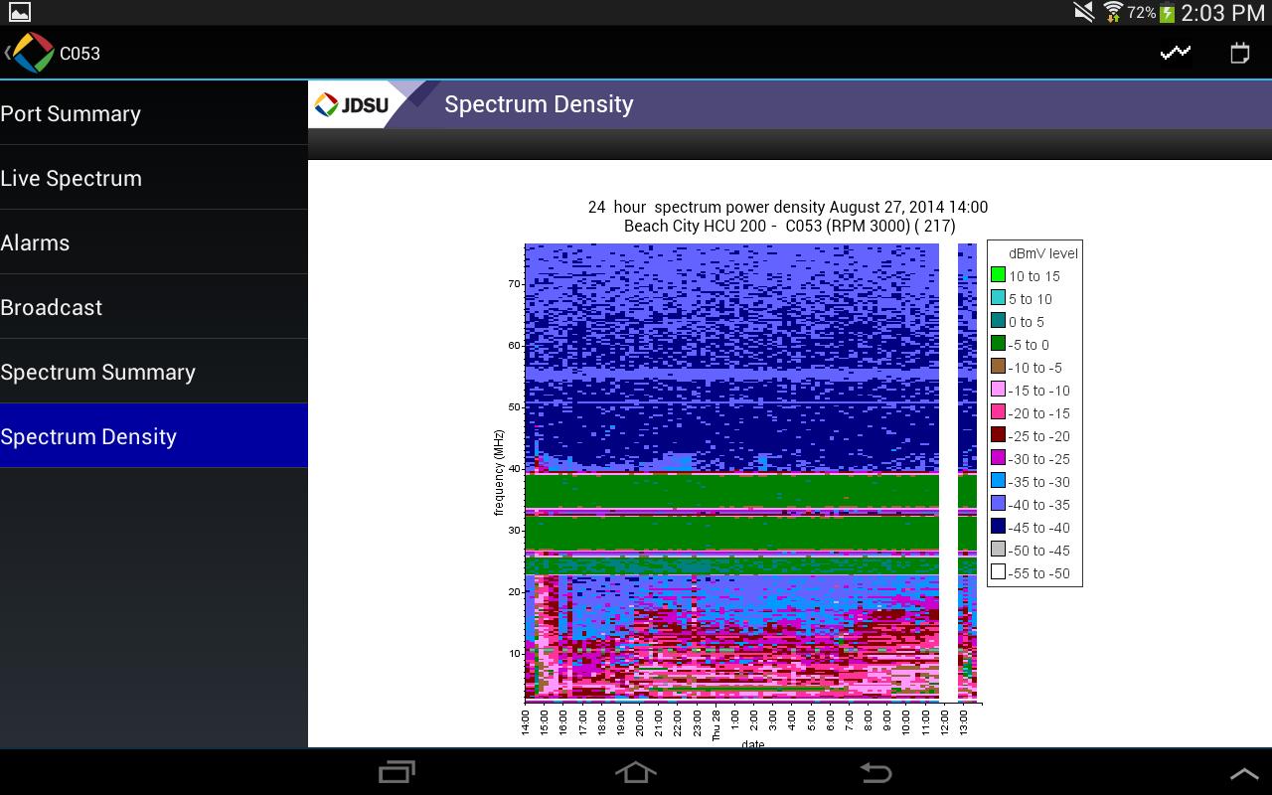Open the live trace graph icon
Image resolution: width=1272 pixels, height=795 pixels.
pyautogui.click(x=1176, y=53)
